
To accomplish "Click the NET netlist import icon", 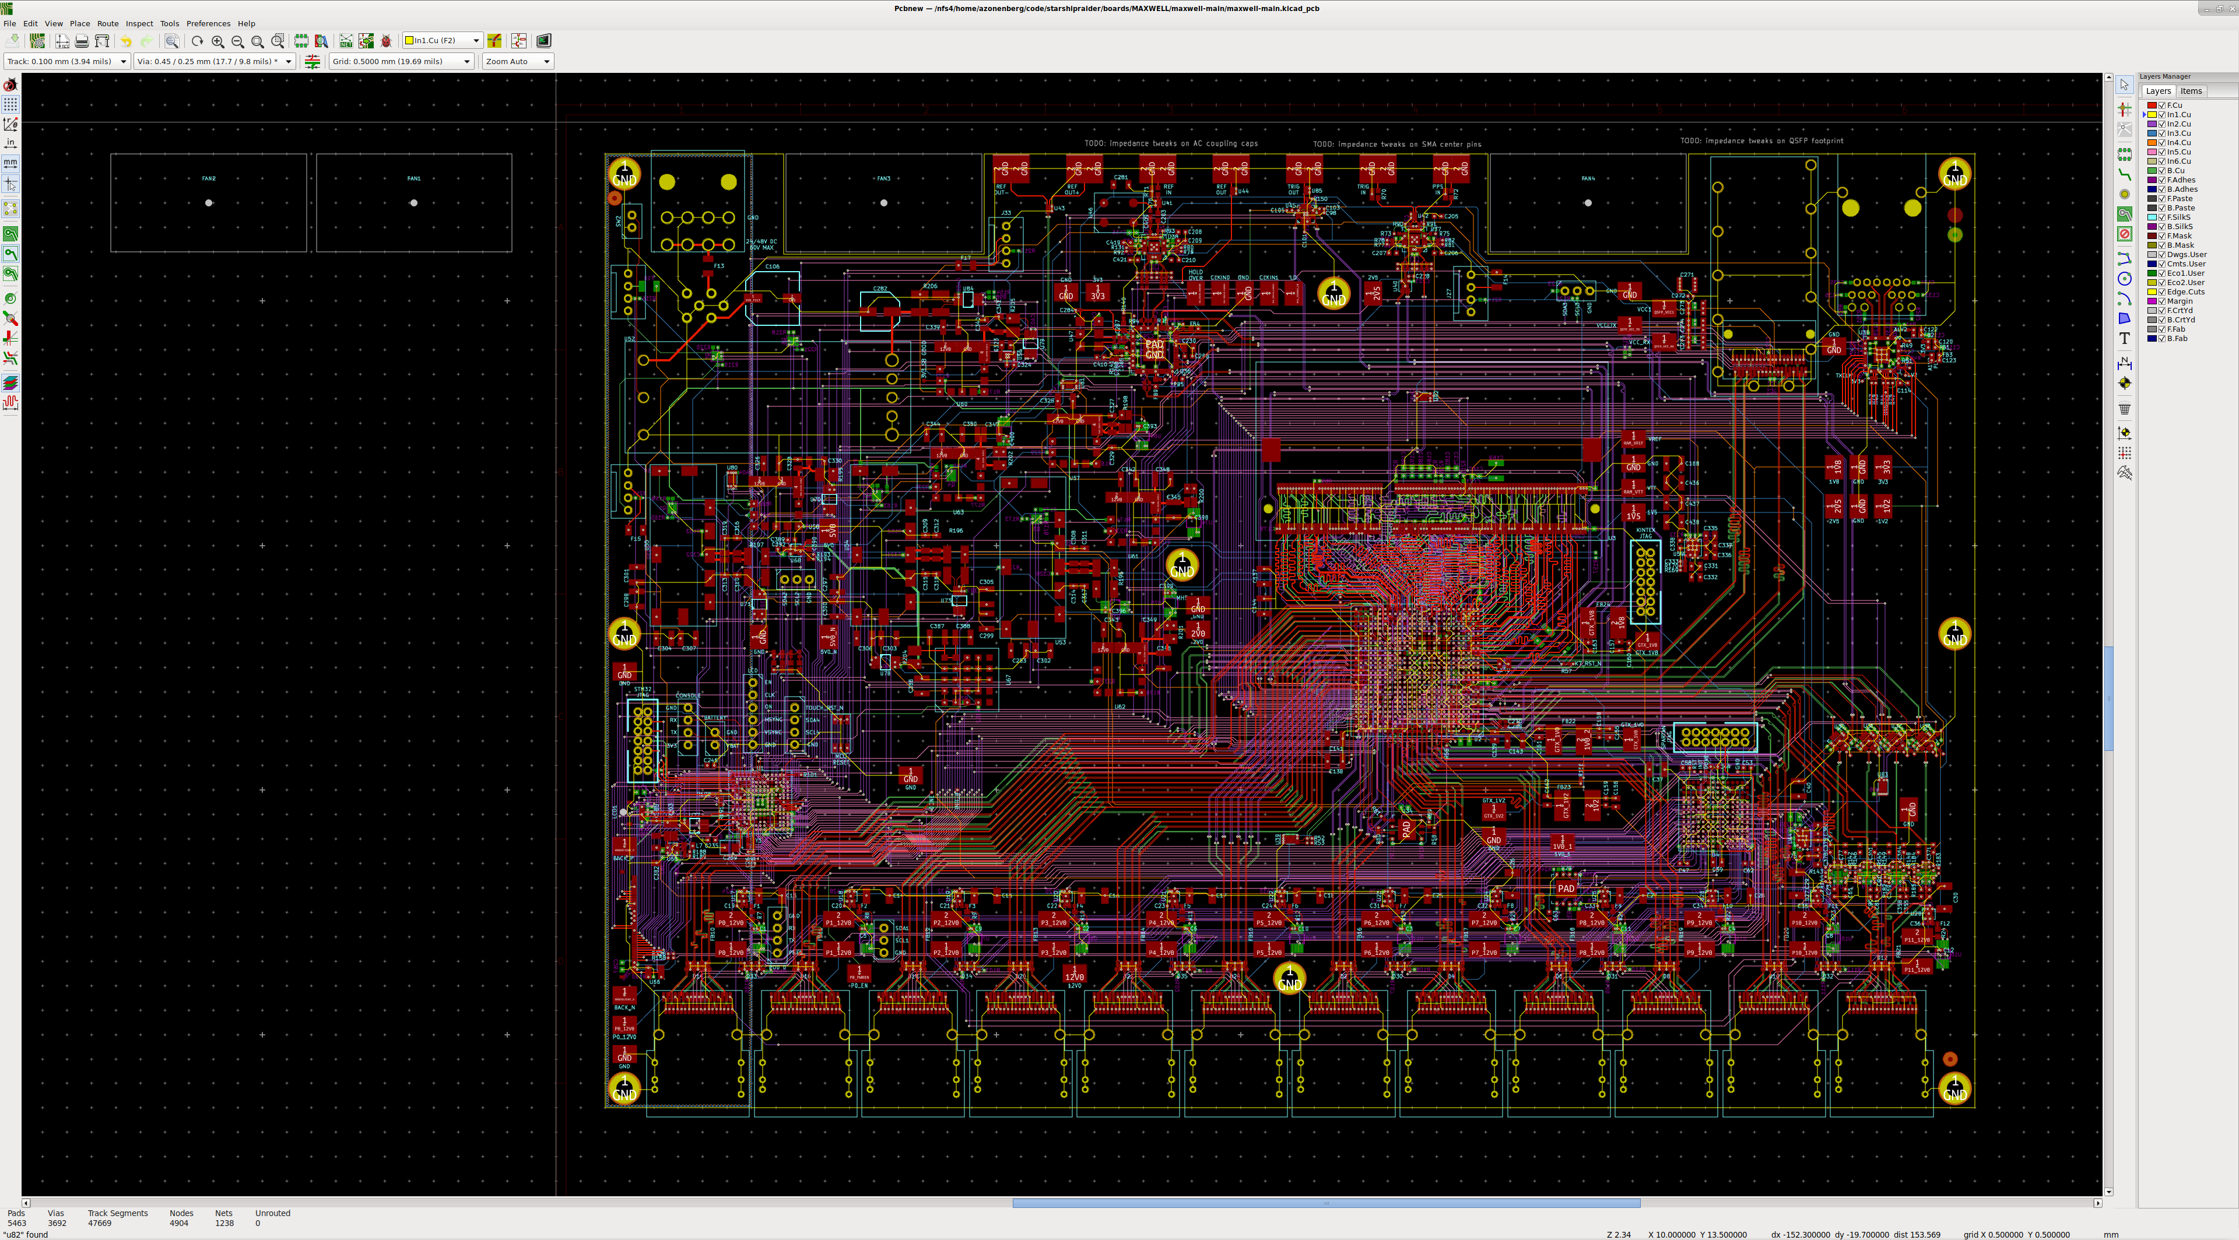I will [x=346, y=41].
